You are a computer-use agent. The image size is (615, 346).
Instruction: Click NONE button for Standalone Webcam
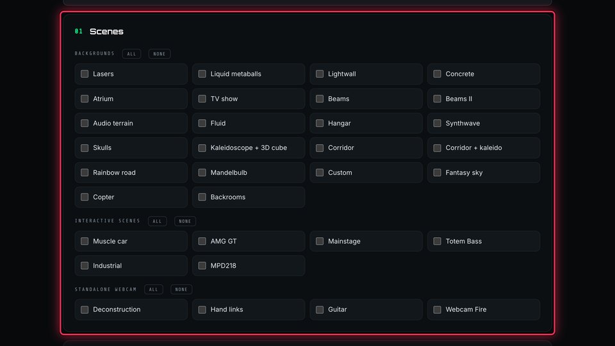pos(181,290)
